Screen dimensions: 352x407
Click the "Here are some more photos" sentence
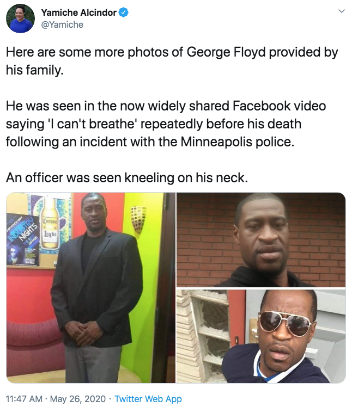tap(172, 61)
